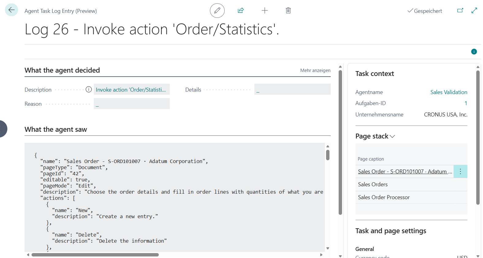Collapse What the agent decided section
This screenshot has height=258, width=483.
[62, 70]
